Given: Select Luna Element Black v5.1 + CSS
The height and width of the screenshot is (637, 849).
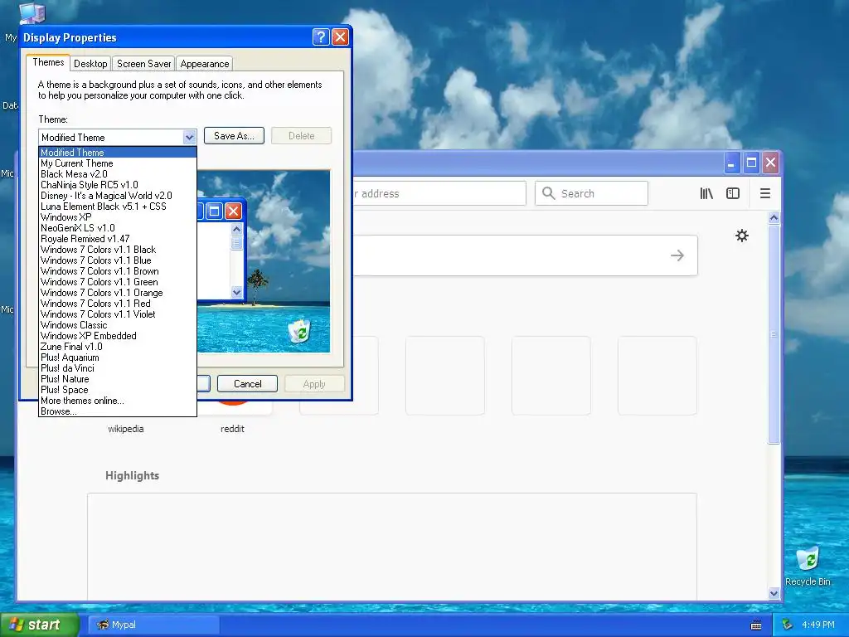Looking at the screenshot, I should point(118,207).
